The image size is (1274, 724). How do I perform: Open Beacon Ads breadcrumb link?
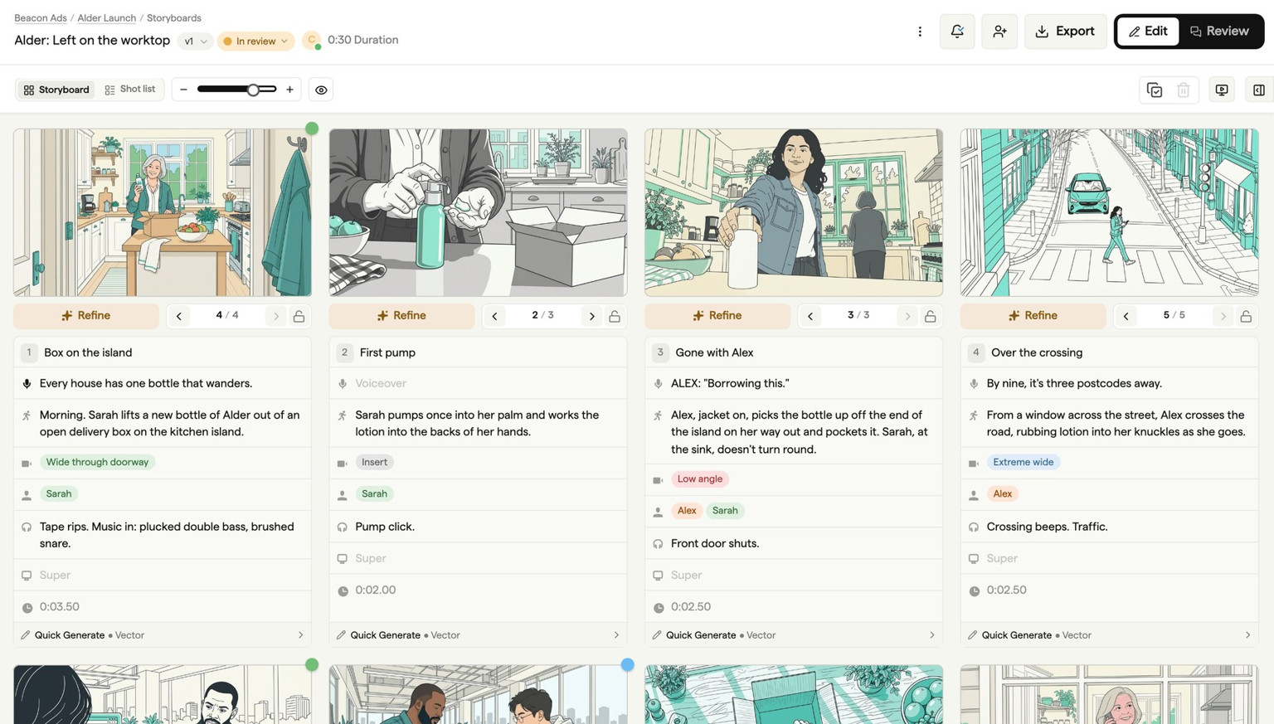point(41,17)
